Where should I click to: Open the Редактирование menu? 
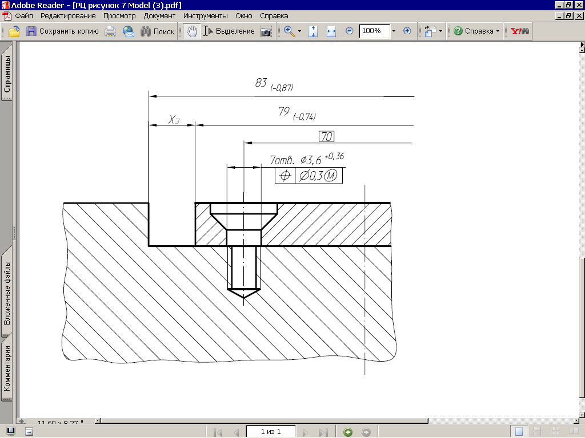pyautogui.click(x=68, y=16)
